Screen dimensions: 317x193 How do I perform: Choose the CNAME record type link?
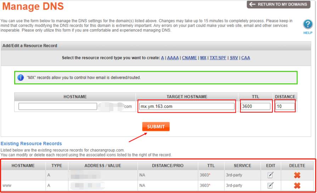point(189,58)
